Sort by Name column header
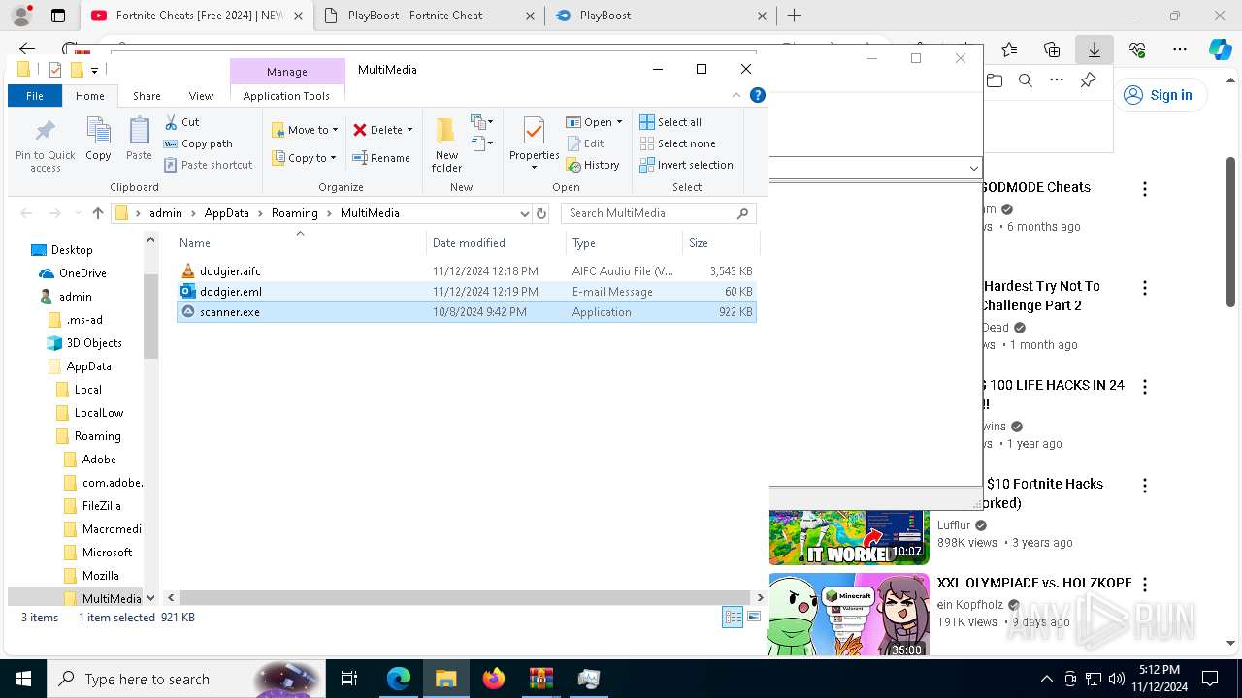 [301, 243]
